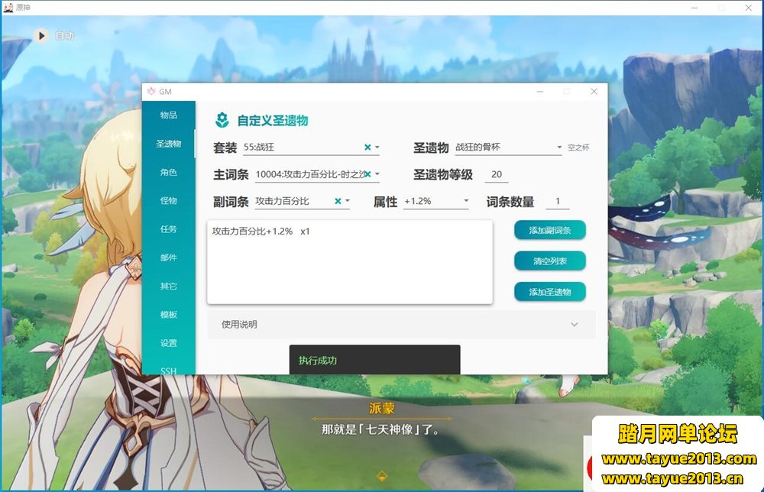764x492 pixels.
Task: Click the 使用说明 label
Action: coord(239,325)
